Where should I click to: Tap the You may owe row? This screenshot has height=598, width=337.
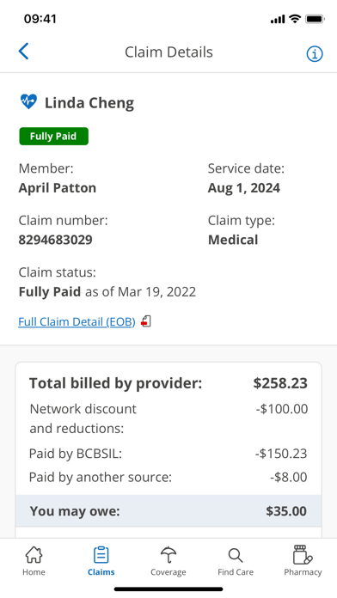pos(168,511)
